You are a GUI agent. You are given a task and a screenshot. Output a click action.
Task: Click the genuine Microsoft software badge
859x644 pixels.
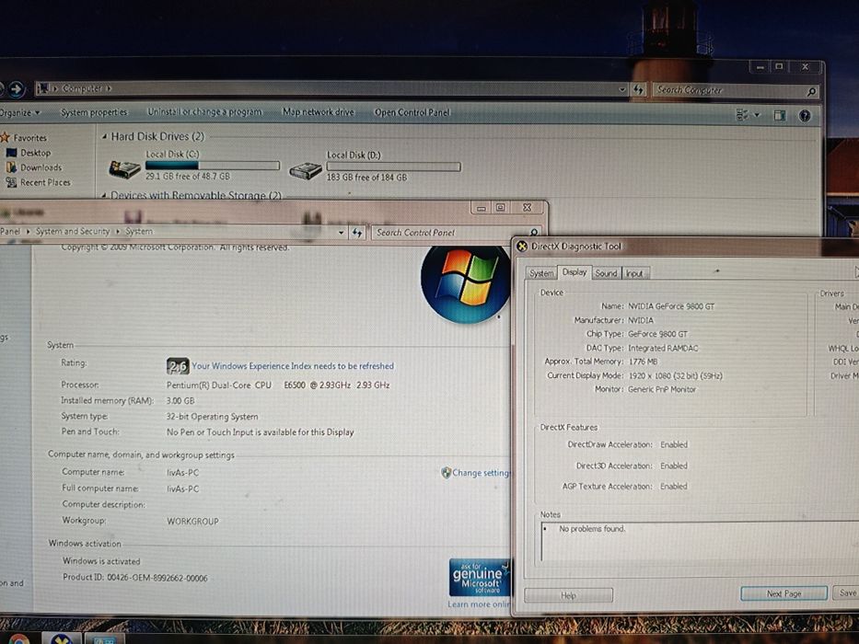point(481,577)
